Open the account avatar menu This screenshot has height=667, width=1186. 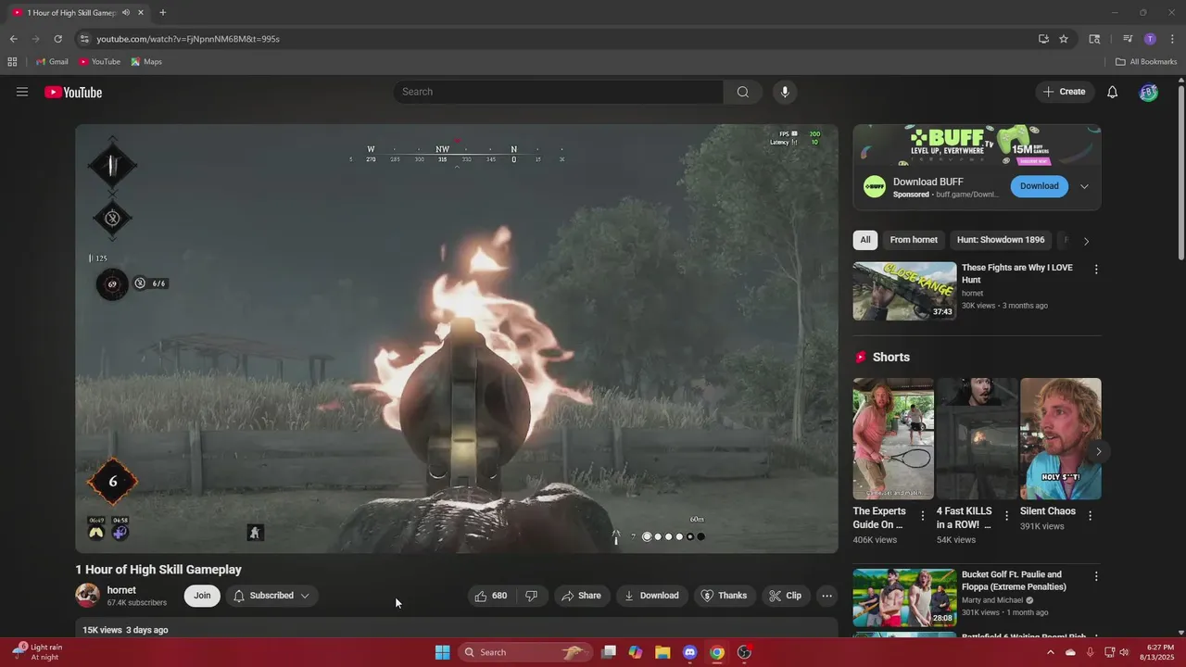(1148, 92)
